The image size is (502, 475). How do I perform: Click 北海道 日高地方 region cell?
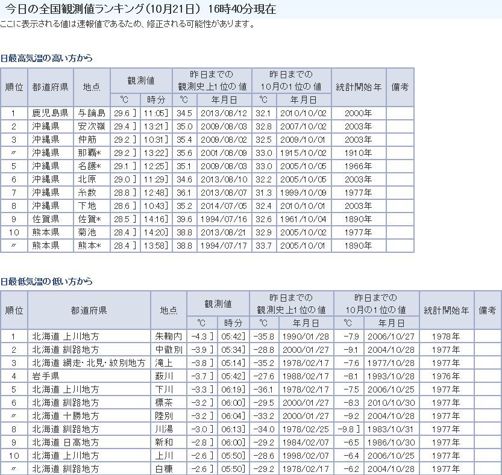65,442
